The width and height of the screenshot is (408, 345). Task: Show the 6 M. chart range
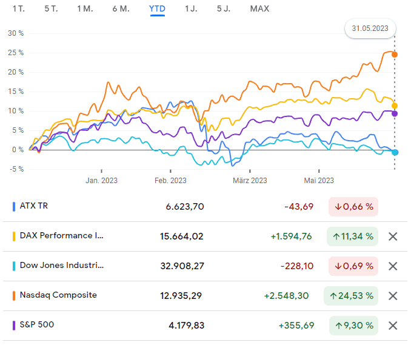121,9
